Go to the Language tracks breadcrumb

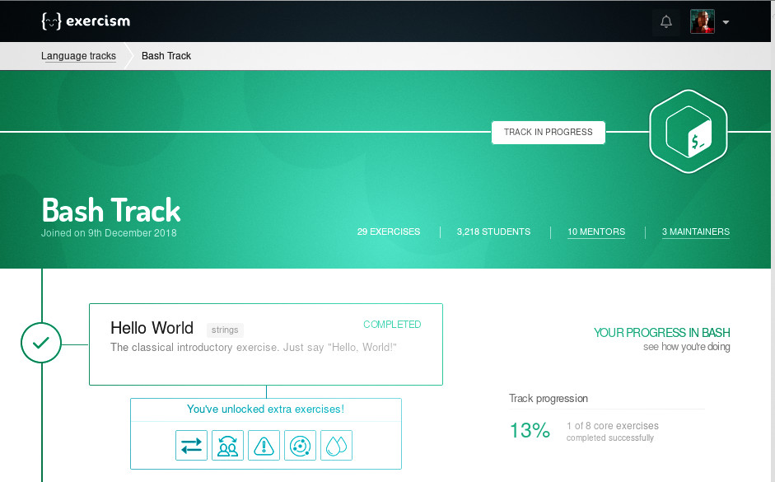(78, 56)
